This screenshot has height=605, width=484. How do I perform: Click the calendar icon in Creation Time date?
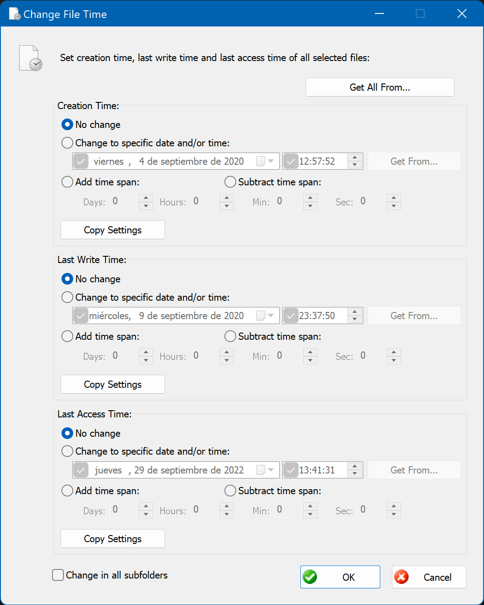(260, 161)
